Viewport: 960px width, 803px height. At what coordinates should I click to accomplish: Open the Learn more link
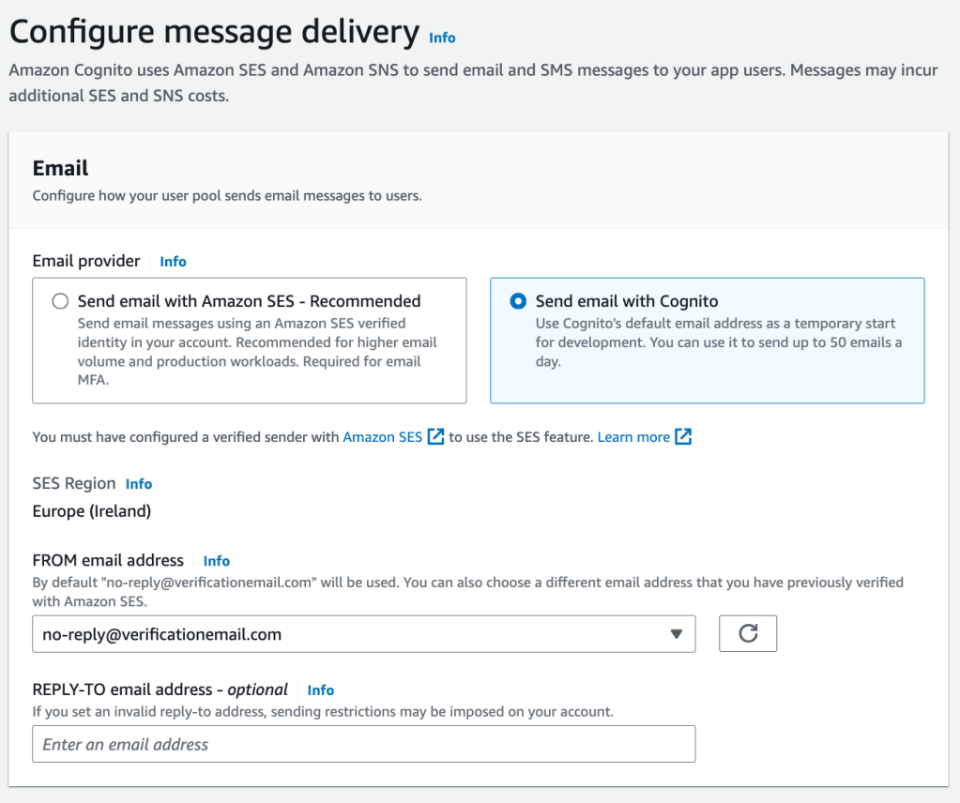(633, 437)
